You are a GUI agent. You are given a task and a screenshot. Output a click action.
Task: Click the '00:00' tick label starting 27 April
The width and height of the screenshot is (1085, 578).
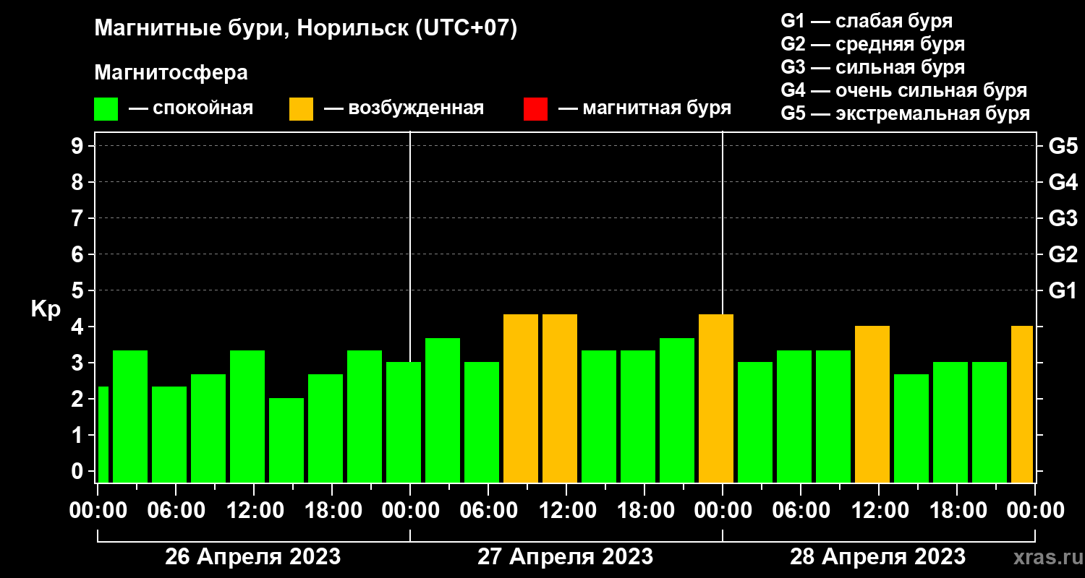[409, 510]
